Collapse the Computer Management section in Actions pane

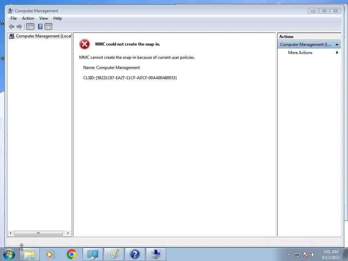pos(337,45)
